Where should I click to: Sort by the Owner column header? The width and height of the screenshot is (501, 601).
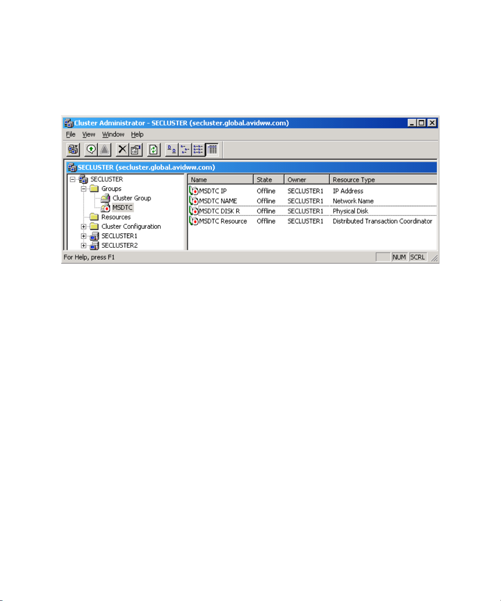coord(307,180)
